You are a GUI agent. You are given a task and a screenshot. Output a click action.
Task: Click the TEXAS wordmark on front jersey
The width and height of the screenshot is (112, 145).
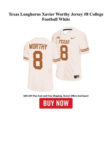[64, 42]
